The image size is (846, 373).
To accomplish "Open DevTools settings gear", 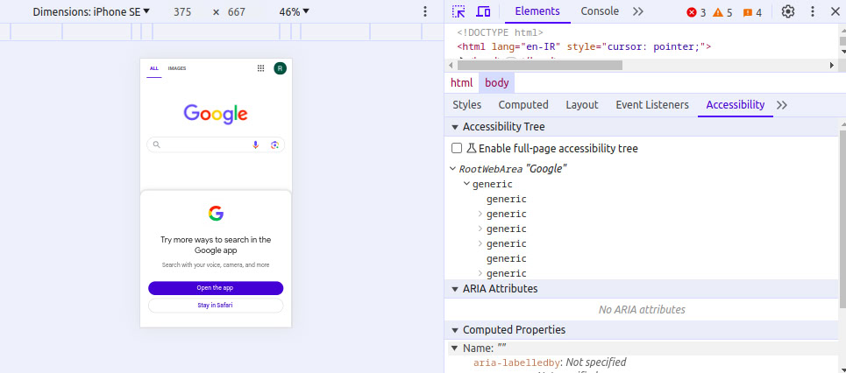I will tap(788, 11).
